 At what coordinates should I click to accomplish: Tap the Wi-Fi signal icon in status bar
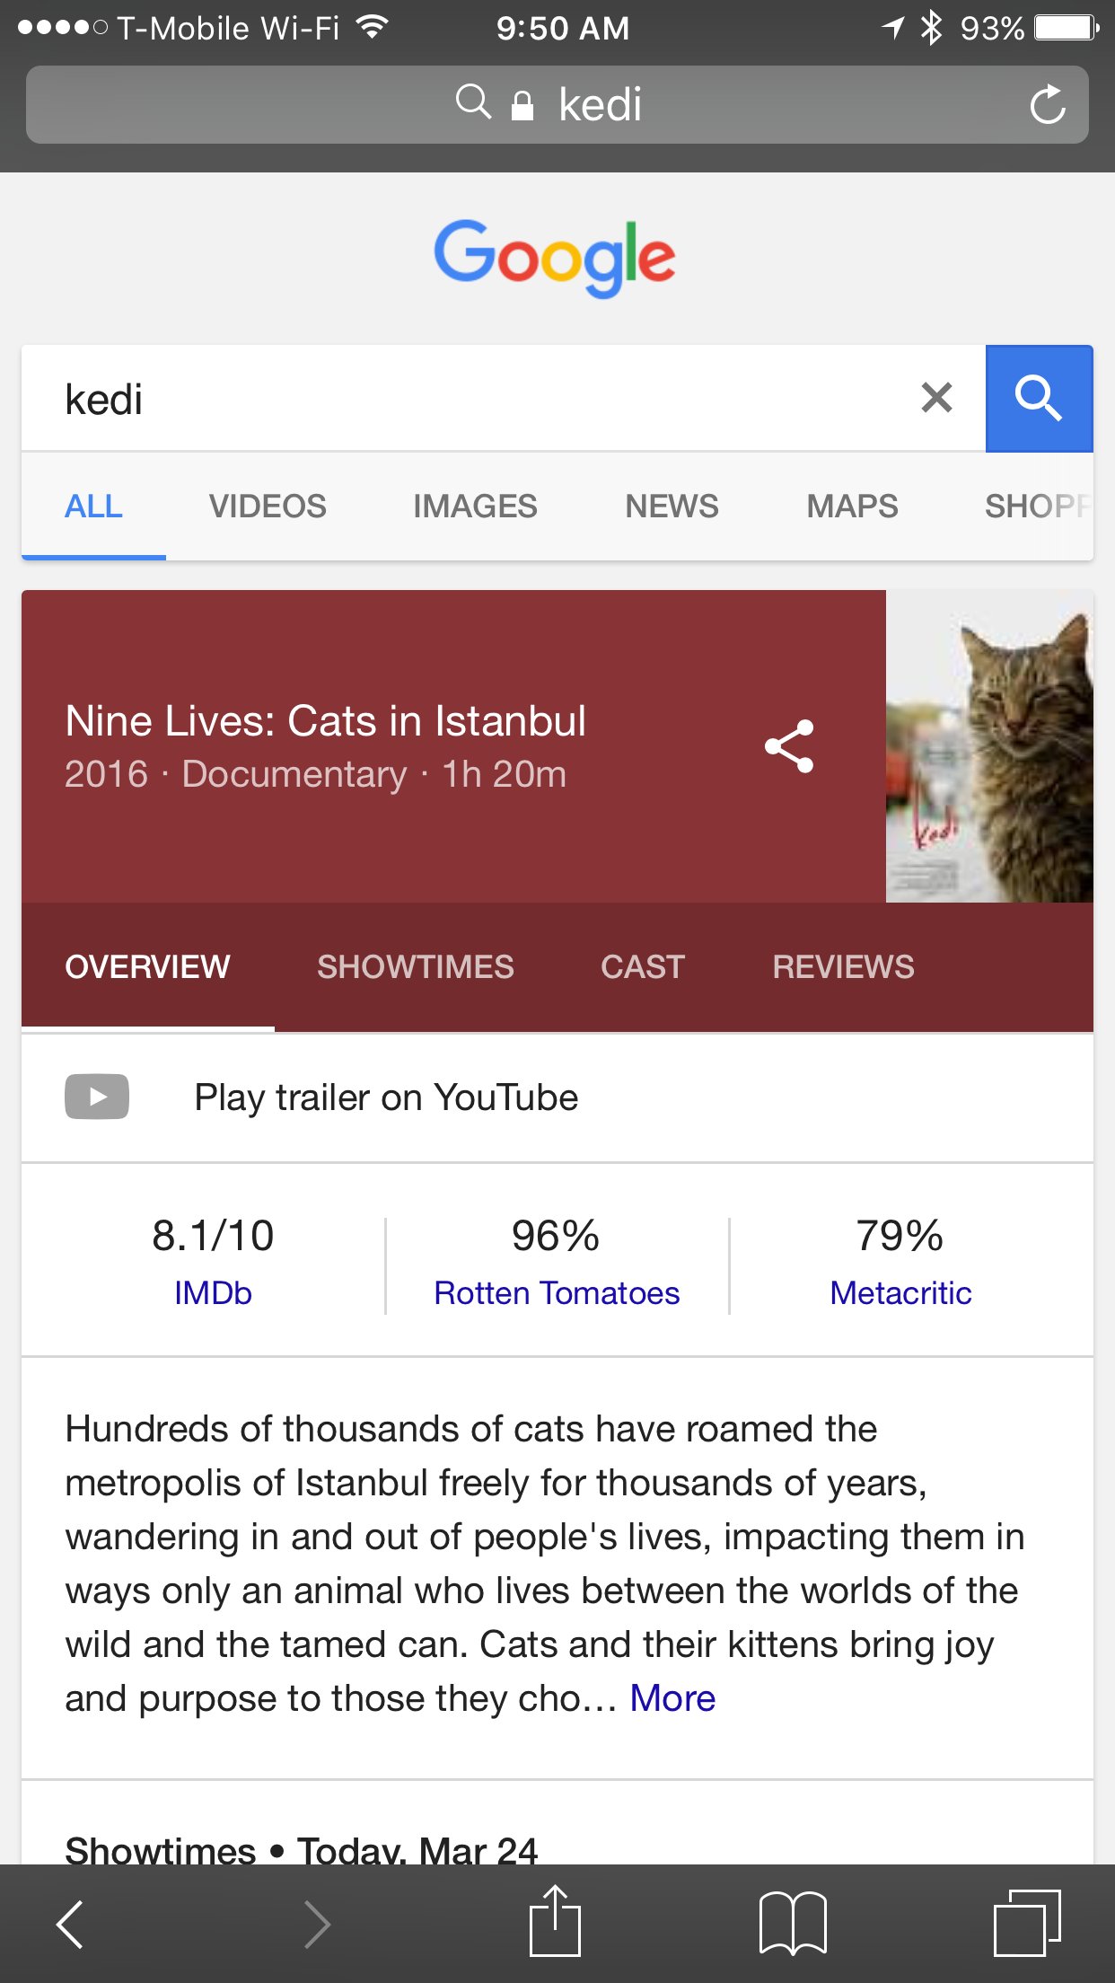(x=372, y=27)
